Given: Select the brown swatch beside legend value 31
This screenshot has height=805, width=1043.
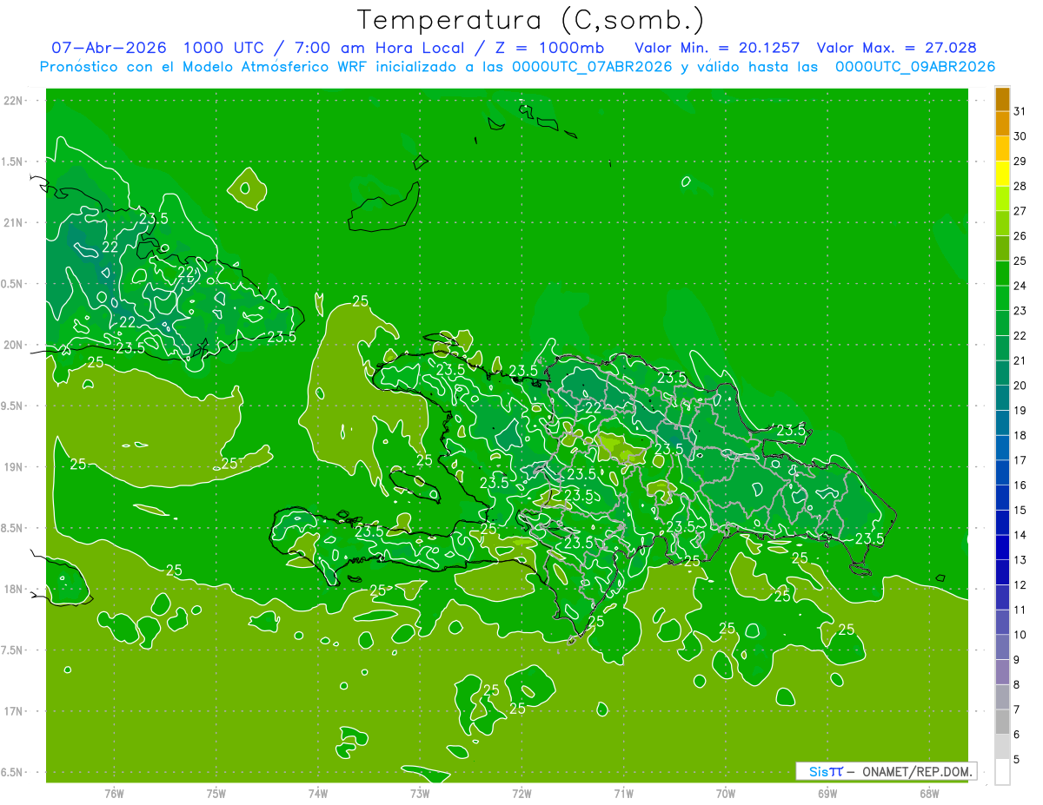Looking at the screenshot, I should point(1002,99).
